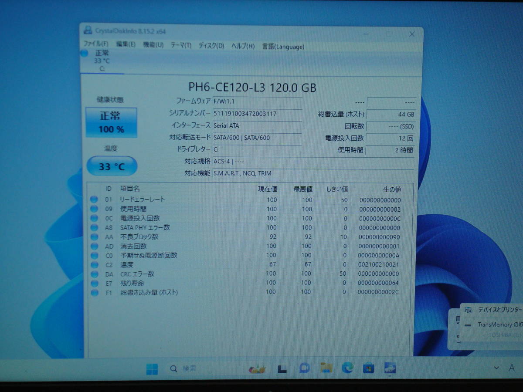The width and height of the screenshot is (523, 392).
Task: Open デバイスとプリンター from the popup menu
Action: click(x=493, y=310)
